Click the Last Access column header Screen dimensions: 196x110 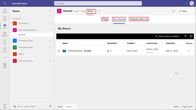(x=152, y=43)
